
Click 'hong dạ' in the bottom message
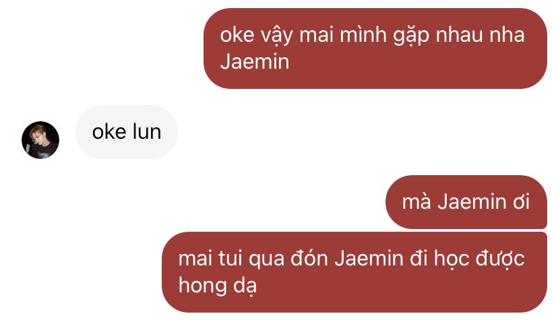pyautogui.click(x=218, y=286)
